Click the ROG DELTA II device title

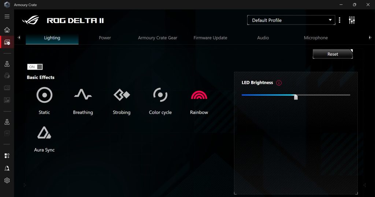pos(75,21)
